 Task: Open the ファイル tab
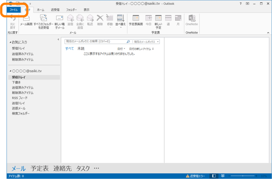[x=14, y=10]
